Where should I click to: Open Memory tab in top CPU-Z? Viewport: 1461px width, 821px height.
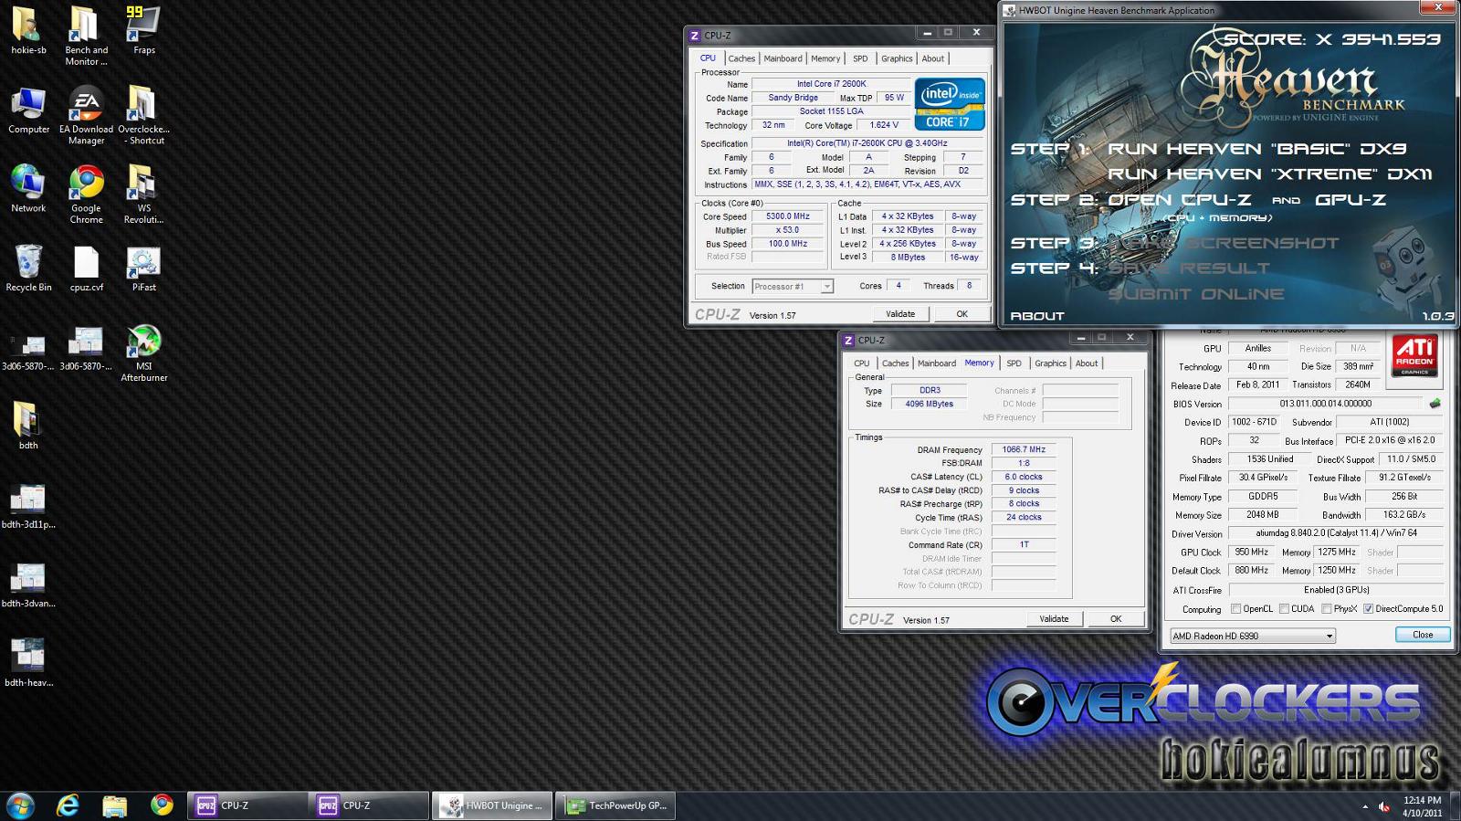click(x=825, y=58)
